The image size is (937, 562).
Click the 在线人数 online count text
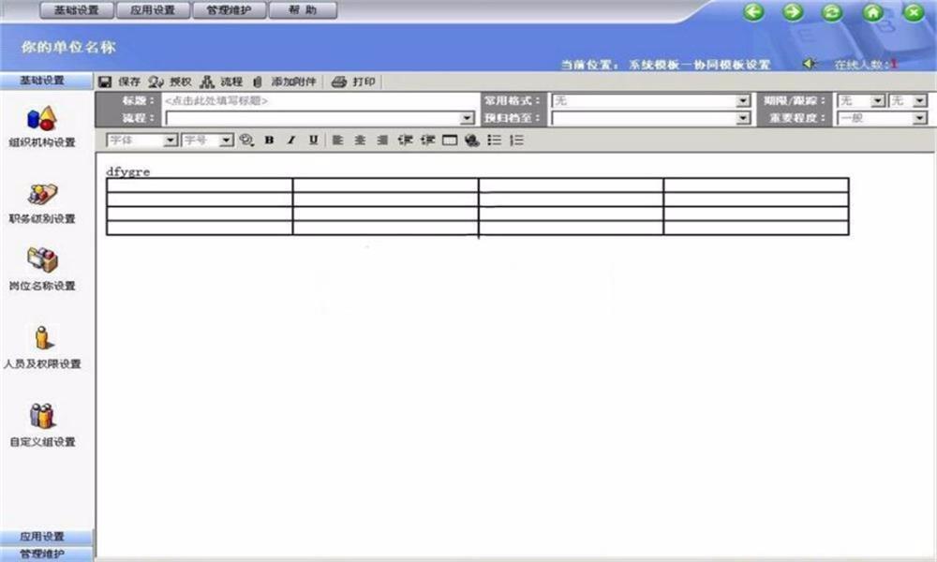coord(866,64)
